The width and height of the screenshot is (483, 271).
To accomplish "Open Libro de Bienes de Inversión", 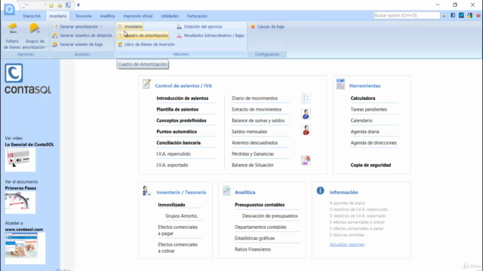I will (x=146, y=44).
